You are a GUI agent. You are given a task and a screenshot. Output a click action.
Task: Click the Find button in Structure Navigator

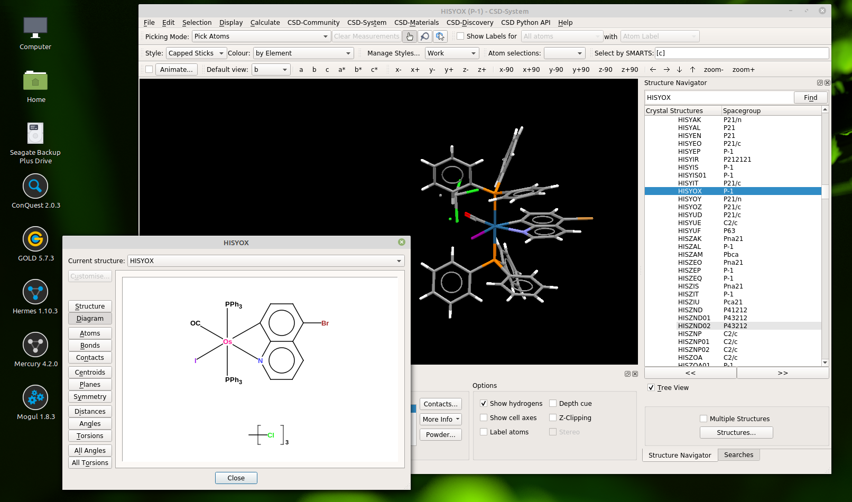tap(810, 98)
